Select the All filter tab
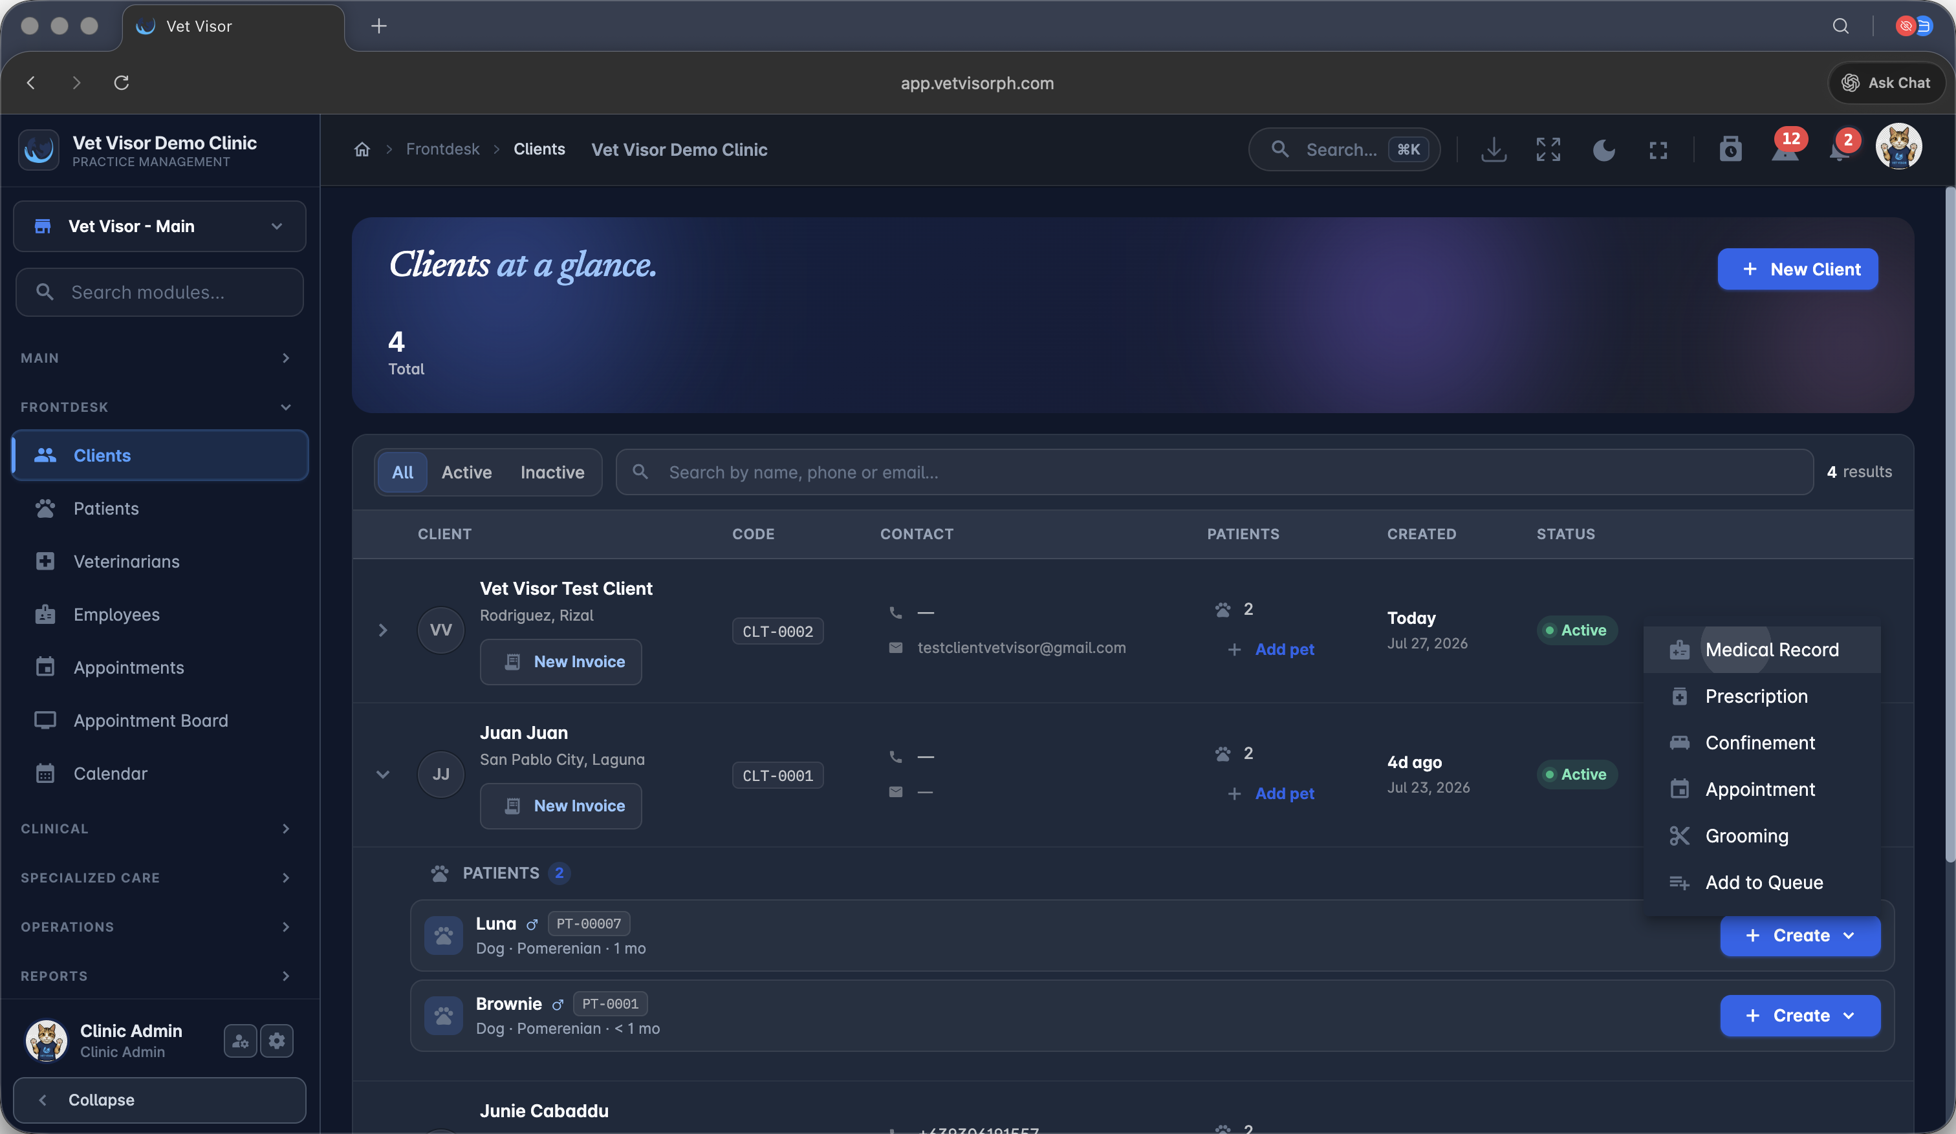The width and height of the screenshot is (1956, 1134). [402, 473]
